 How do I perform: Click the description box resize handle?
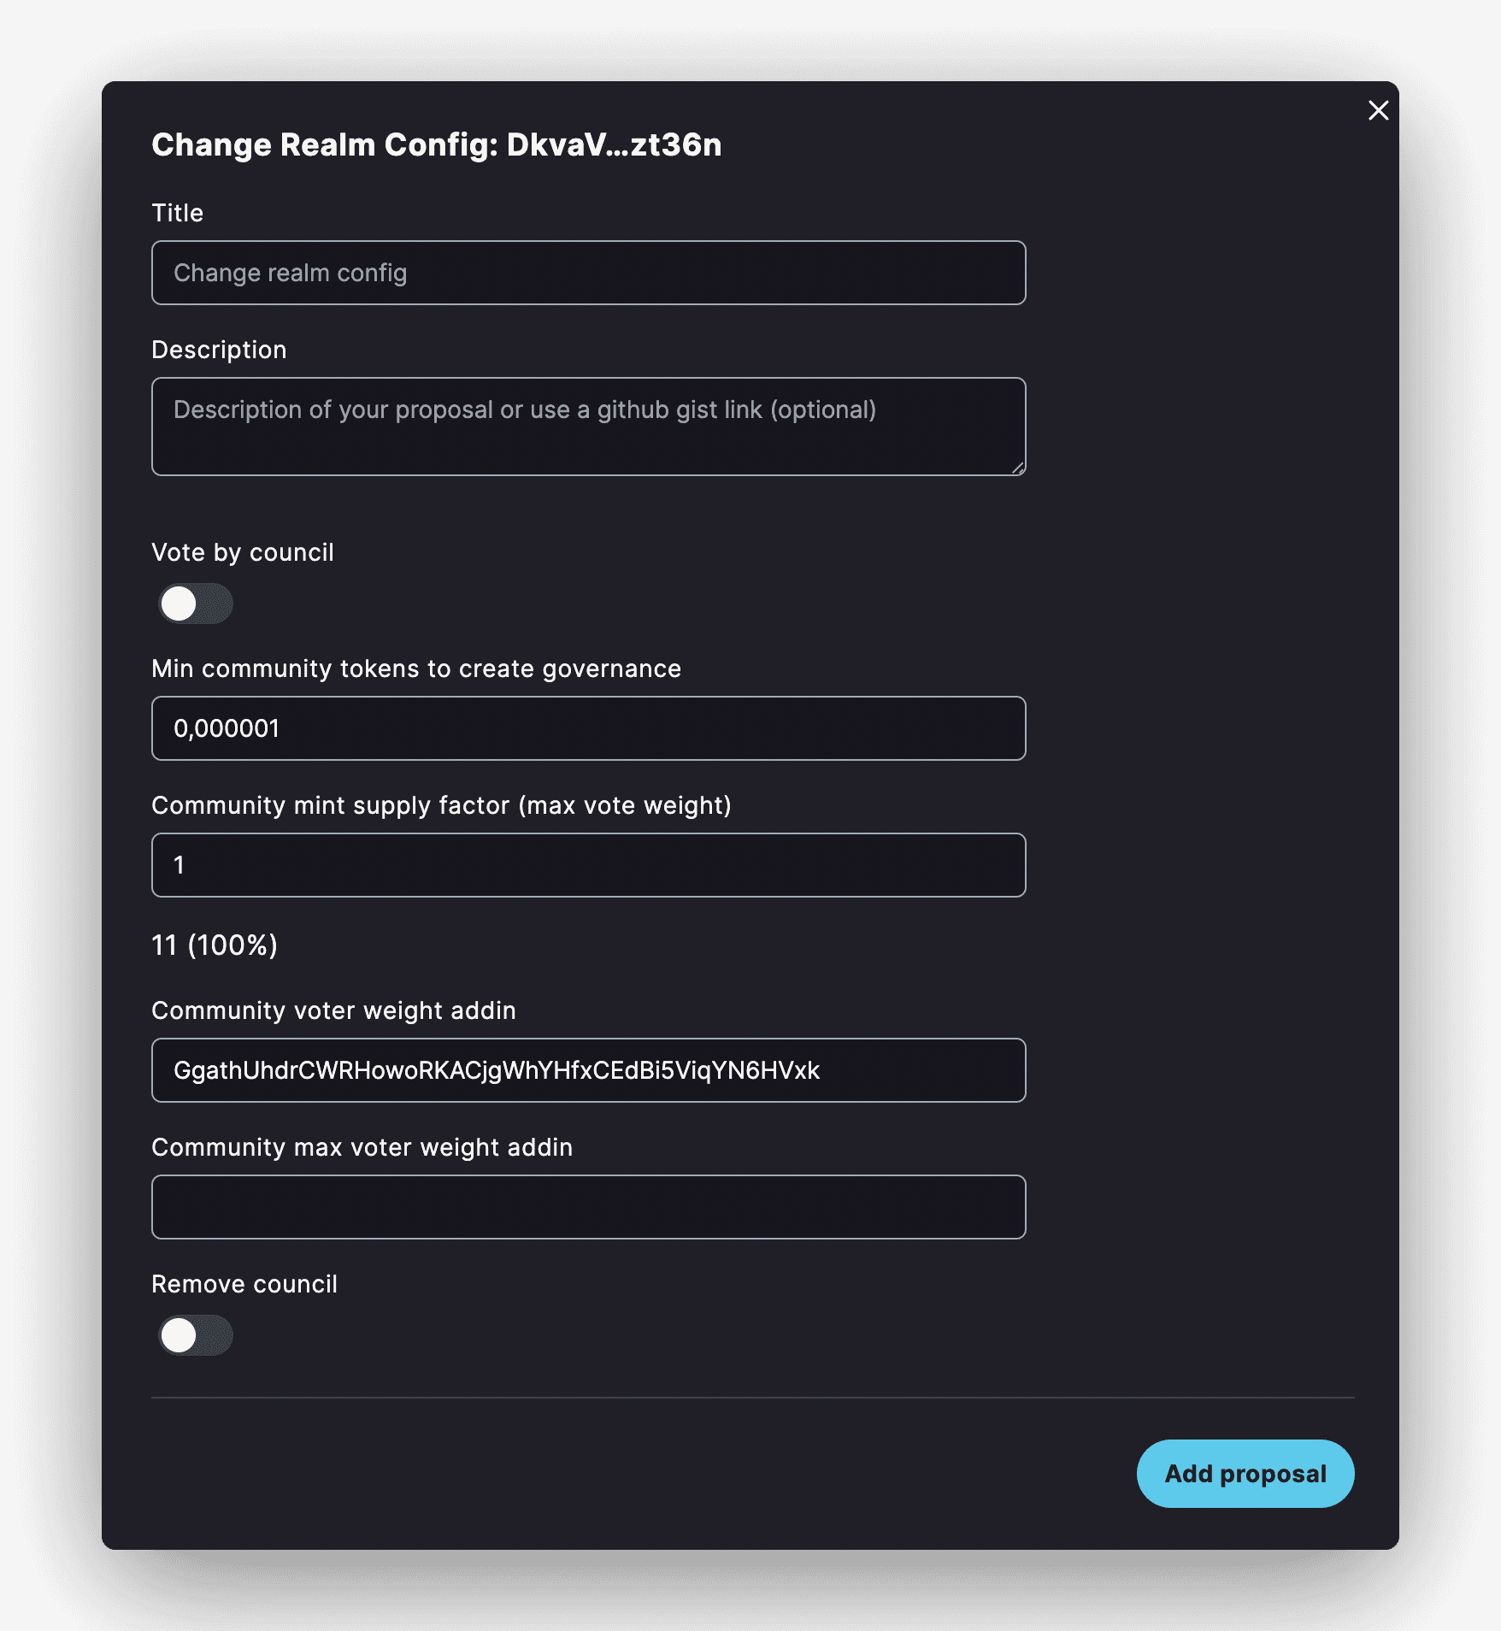pos(1017,468)
